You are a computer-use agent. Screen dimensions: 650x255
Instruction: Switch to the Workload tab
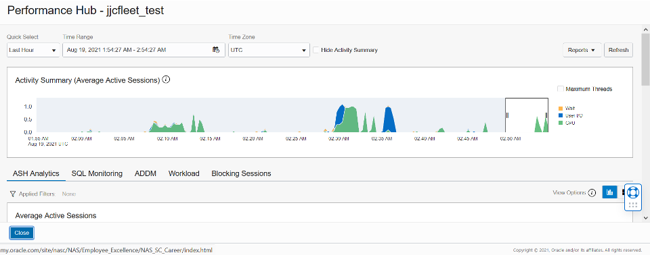(x=183, y=173)
